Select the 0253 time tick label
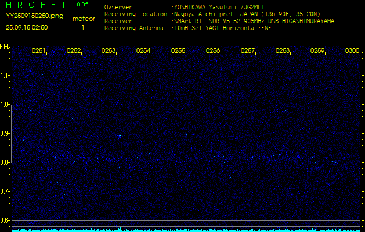 coord(109,51)
